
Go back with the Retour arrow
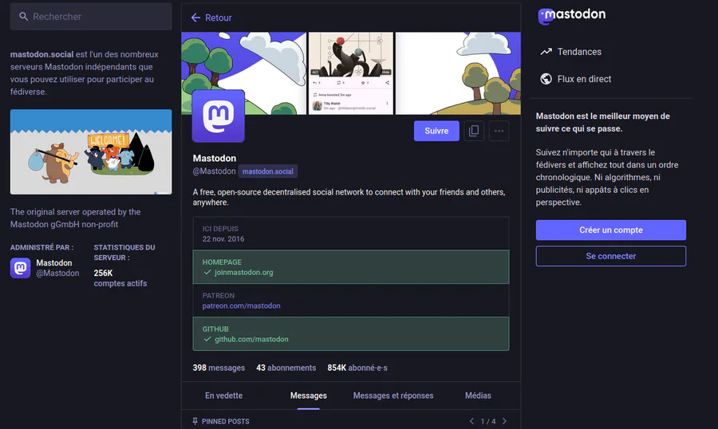195,18
